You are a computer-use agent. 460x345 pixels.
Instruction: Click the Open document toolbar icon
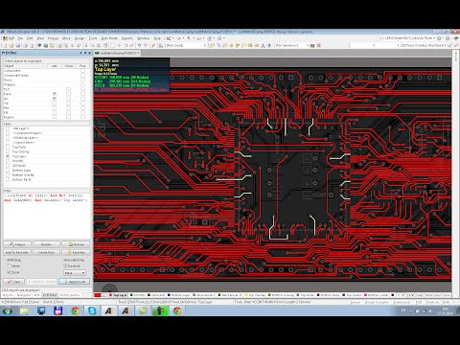click(x=11, y=46)
